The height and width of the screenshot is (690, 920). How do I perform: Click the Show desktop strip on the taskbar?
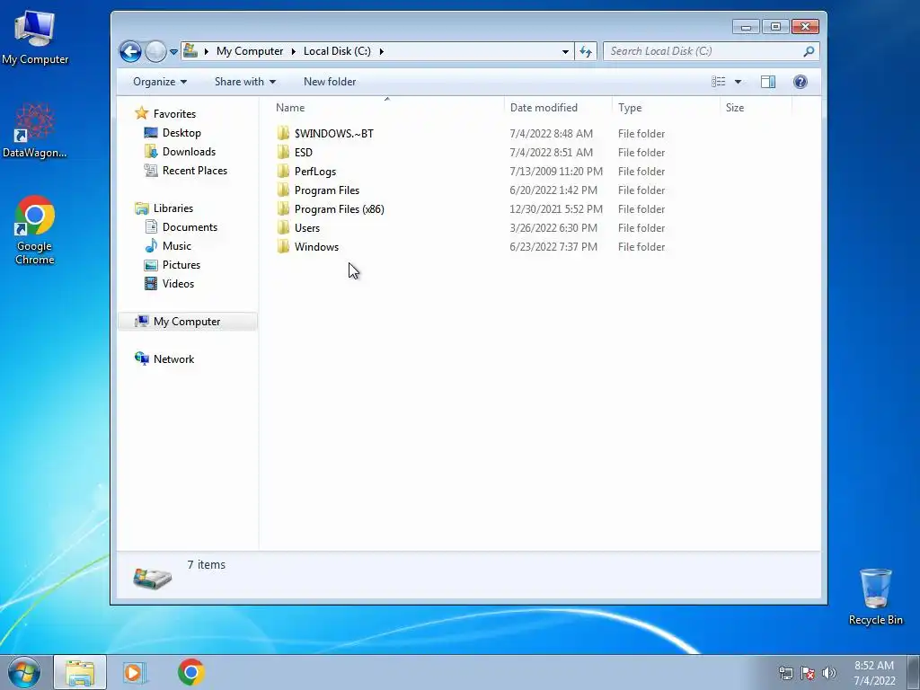[x=914, y=672]
